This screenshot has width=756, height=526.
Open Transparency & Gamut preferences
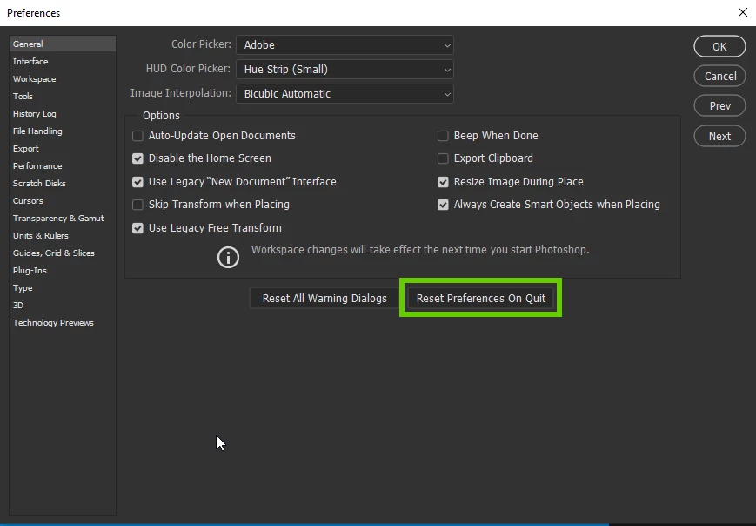click(x=62, y=218)
